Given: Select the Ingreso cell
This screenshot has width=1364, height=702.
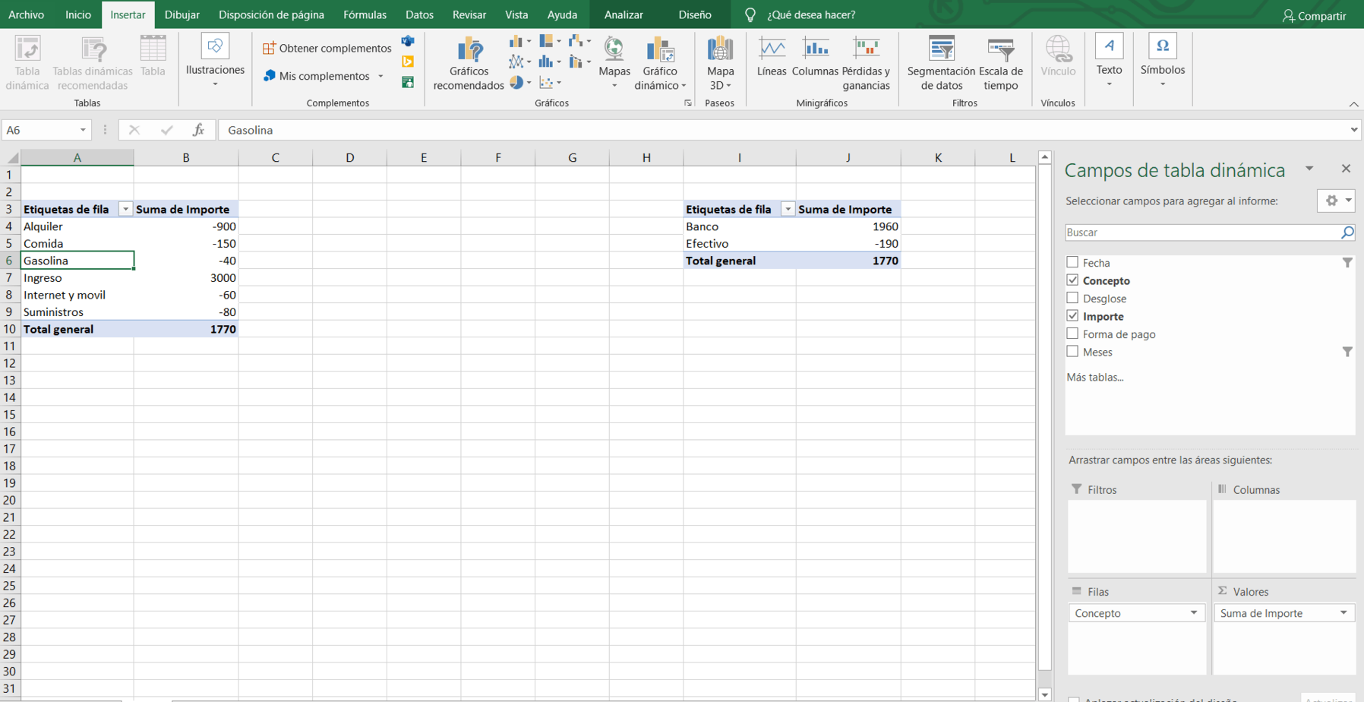Looking at the screenshot, I should (x=77, y=278).
